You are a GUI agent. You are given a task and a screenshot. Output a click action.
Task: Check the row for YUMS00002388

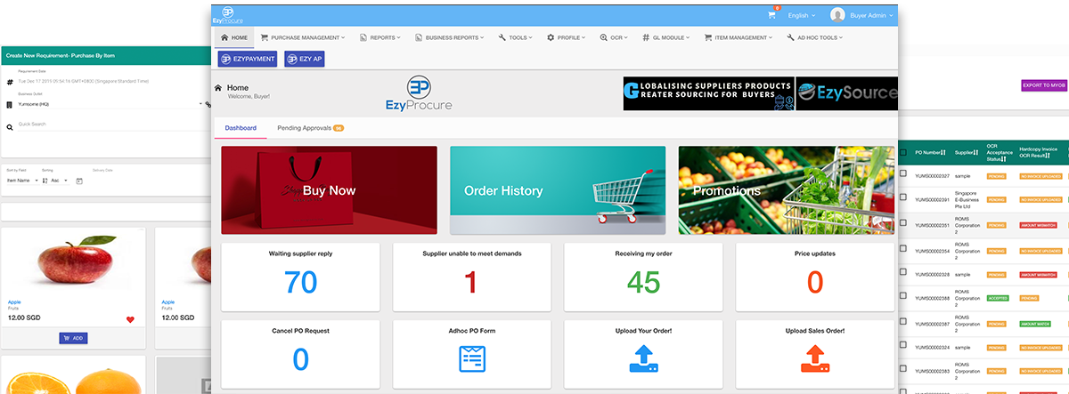[904, 297]
